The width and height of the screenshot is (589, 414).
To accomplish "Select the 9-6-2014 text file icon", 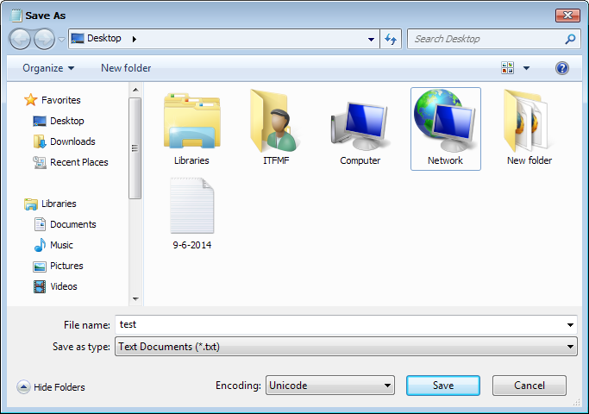I will [x=192, y=205].
